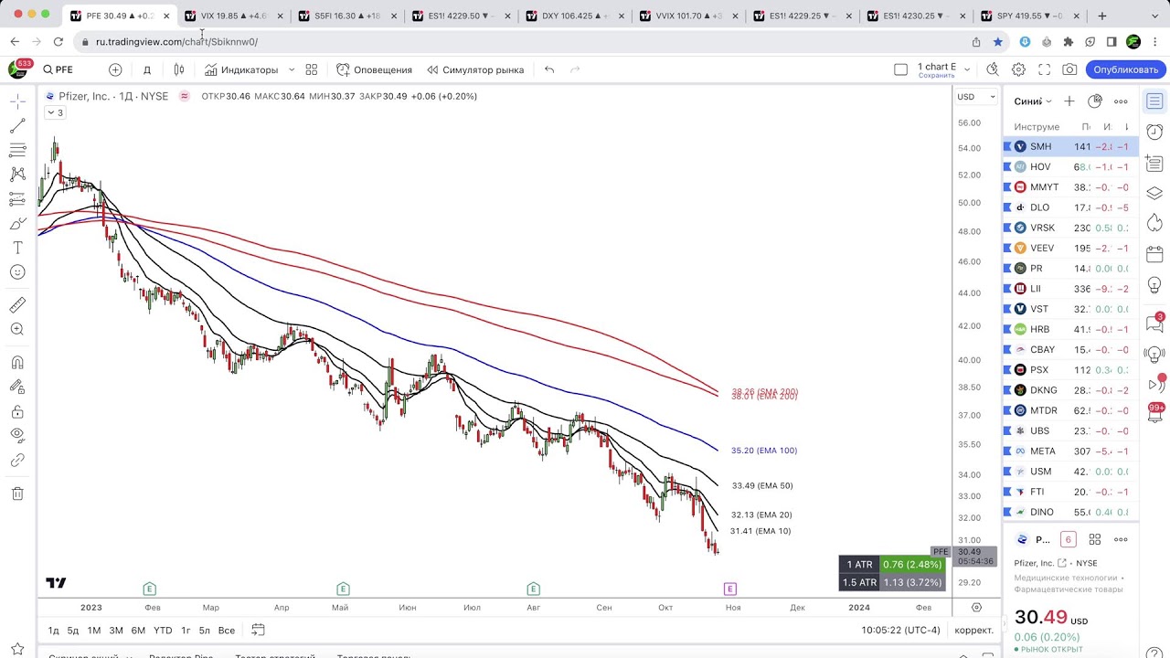Select the crosshair cursor tool
Screen dimensions: 1170x658
[x=17, y=102]
